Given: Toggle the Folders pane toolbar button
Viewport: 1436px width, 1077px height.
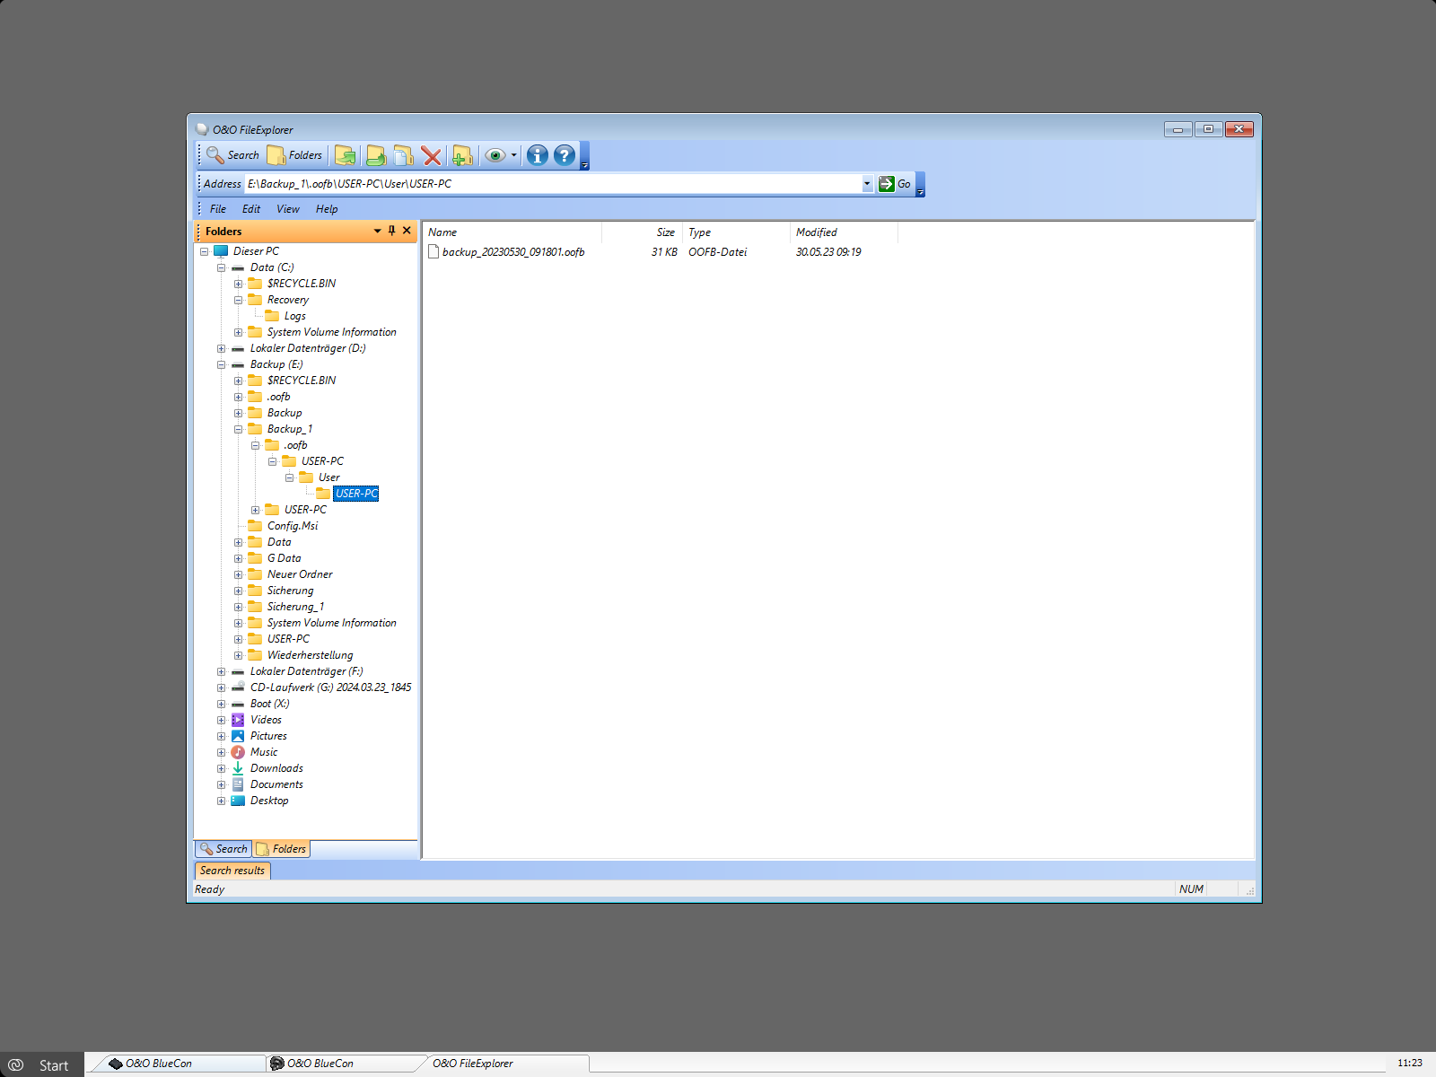Looking at the screenshot, I should coord(294,155).
